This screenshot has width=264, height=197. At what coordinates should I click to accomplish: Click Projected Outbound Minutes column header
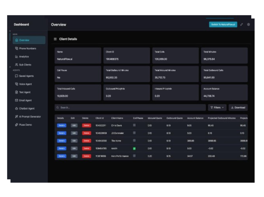coord(221,118)
